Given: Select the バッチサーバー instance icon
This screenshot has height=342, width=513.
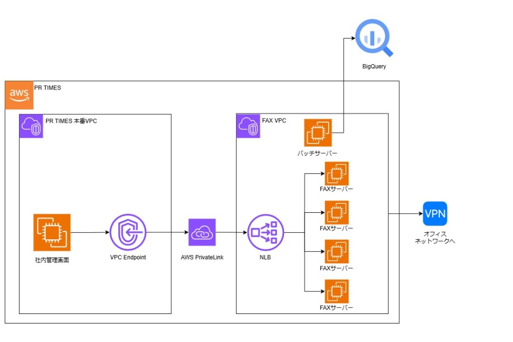Looking at the screenshot, I should (318, 133).
